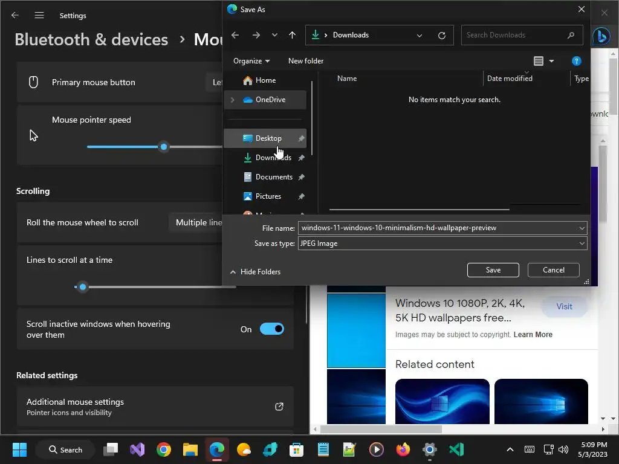Expand the Downloads address bar dropdown
This screenshot has width=619, height=464.
click(420, 36)
